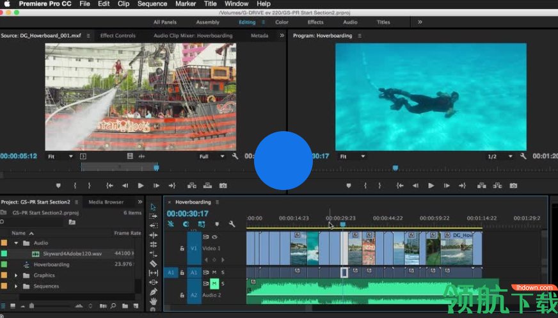Toggle Video 1 track output eye
Viewport: 558px width, 318px height.
tap(214, 237)
